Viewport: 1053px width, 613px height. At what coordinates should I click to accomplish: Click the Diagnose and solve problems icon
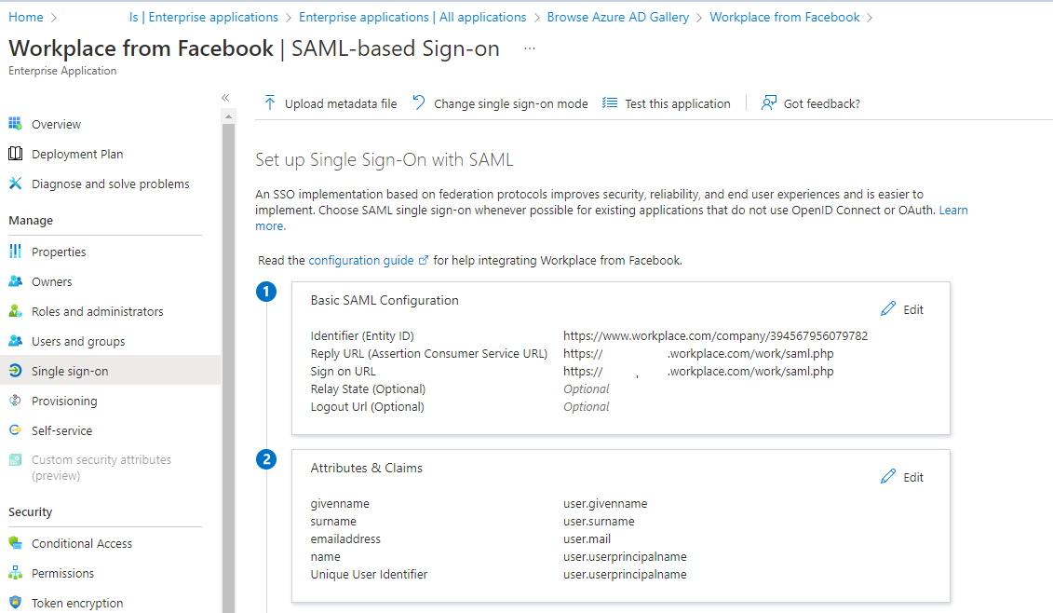15,184
